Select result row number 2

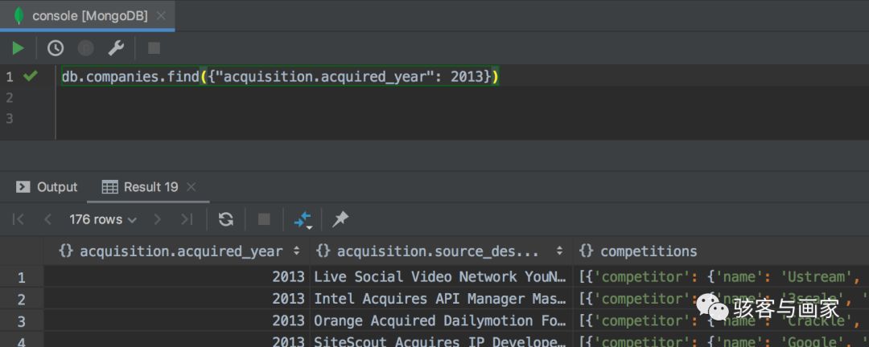point(22,300)
